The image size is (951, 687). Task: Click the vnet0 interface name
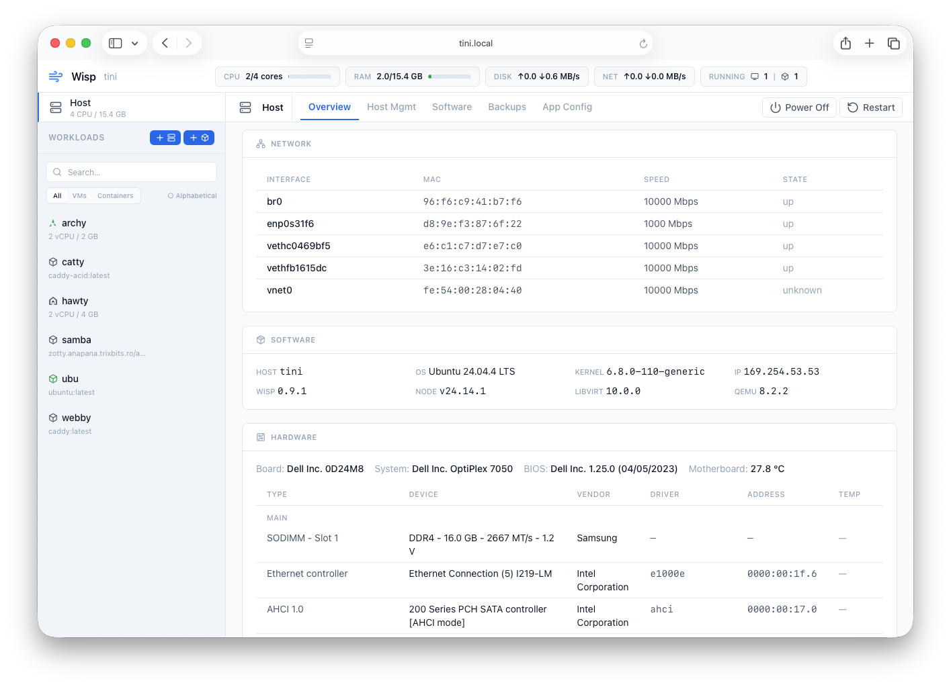point(280,290)
